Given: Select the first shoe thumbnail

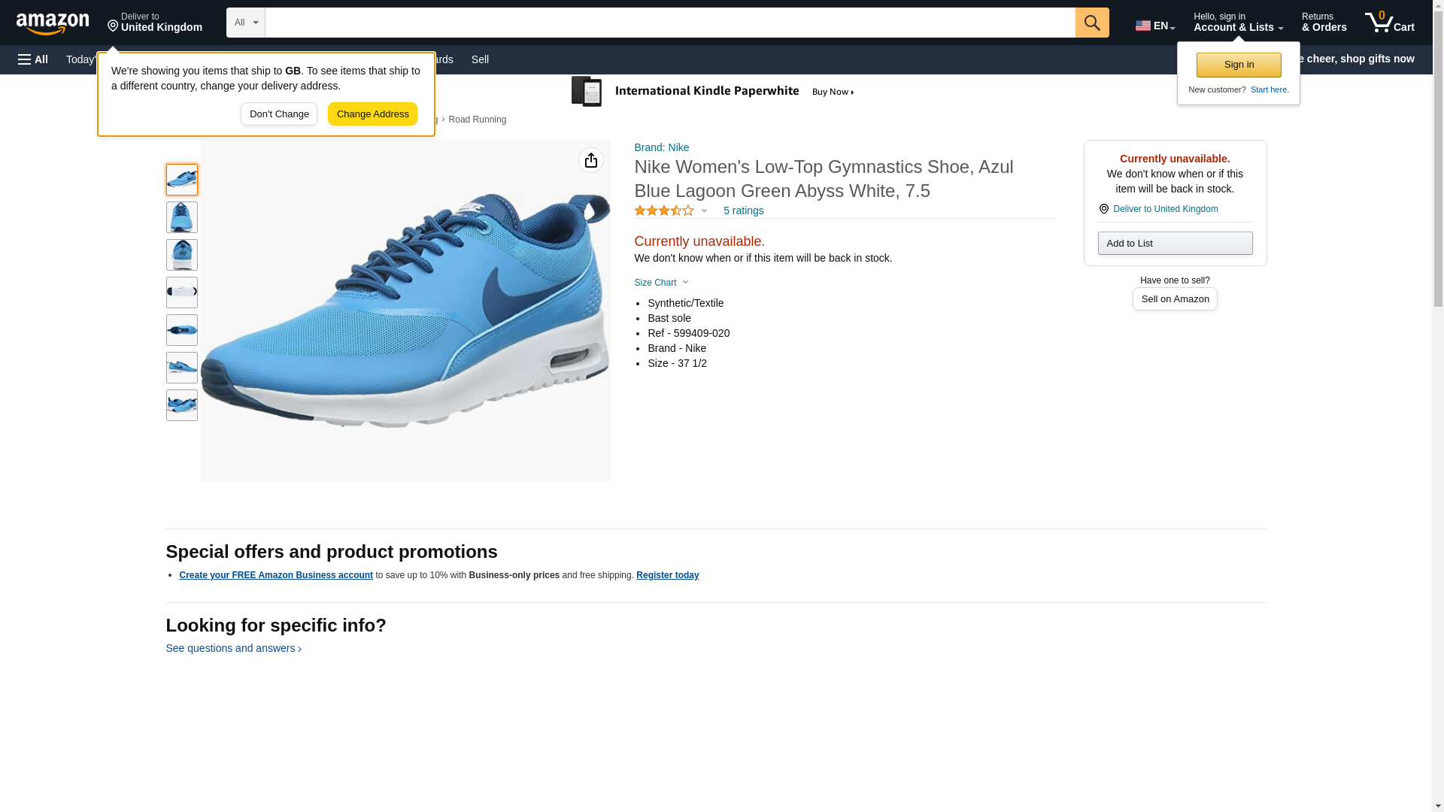Looking at the screenshot, I should click(182, 180).
